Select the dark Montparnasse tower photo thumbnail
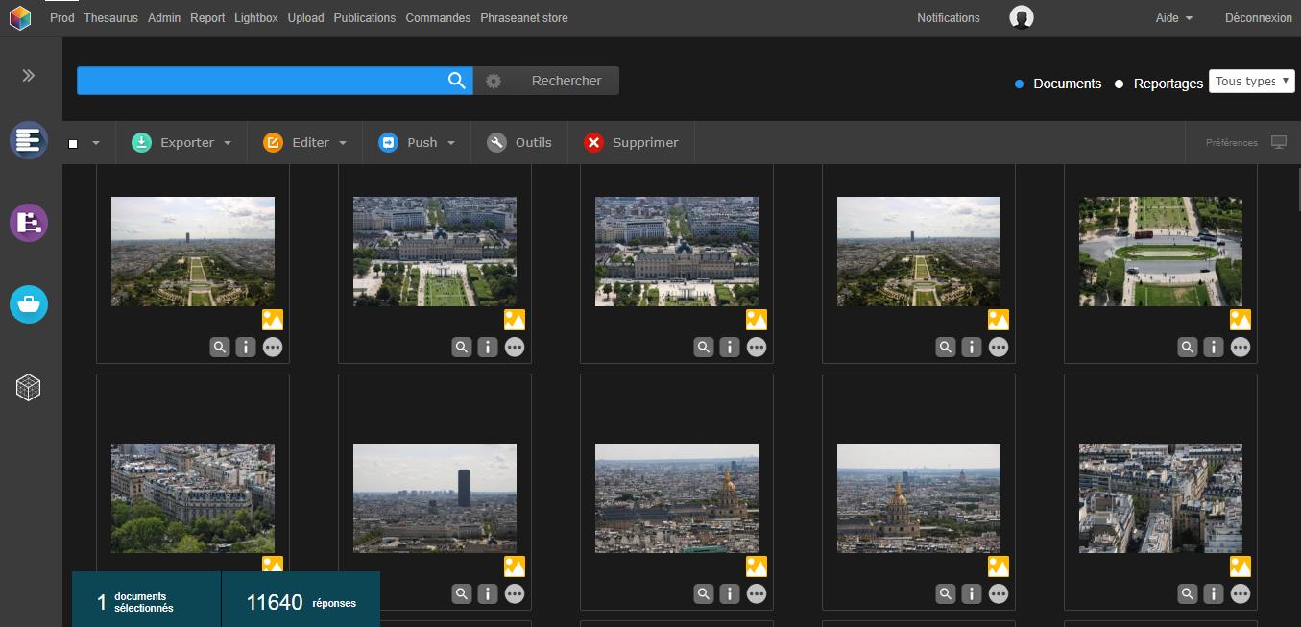Screen dimensions: 1301x627 (435, 498)
